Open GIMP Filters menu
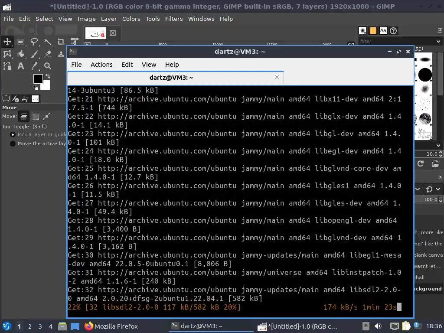Viewport: 444px width, 333px height. coord(174,19)
